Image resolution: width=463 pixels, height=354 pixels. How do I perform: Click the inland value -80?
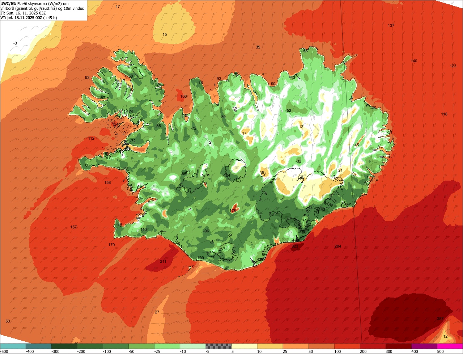tap(223, 117)
